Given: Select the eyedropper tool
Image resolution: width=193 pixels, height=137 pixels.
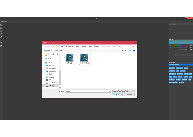Looking at the screenshot, I should click(x=1, y=37).
